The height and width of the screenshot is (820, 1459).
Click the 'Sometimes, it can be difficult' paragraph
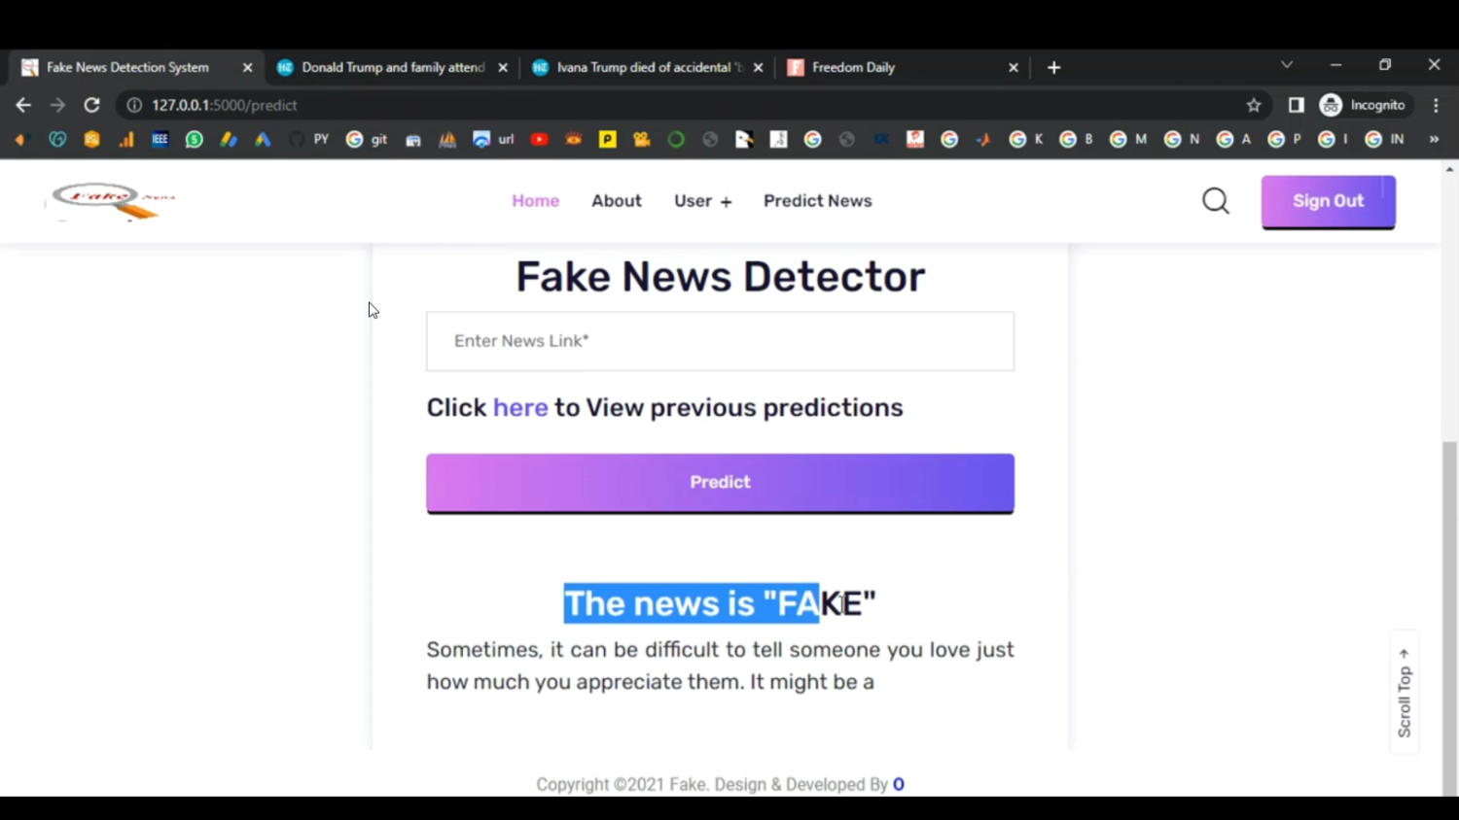pyautogui.click(x=720, y=666)
